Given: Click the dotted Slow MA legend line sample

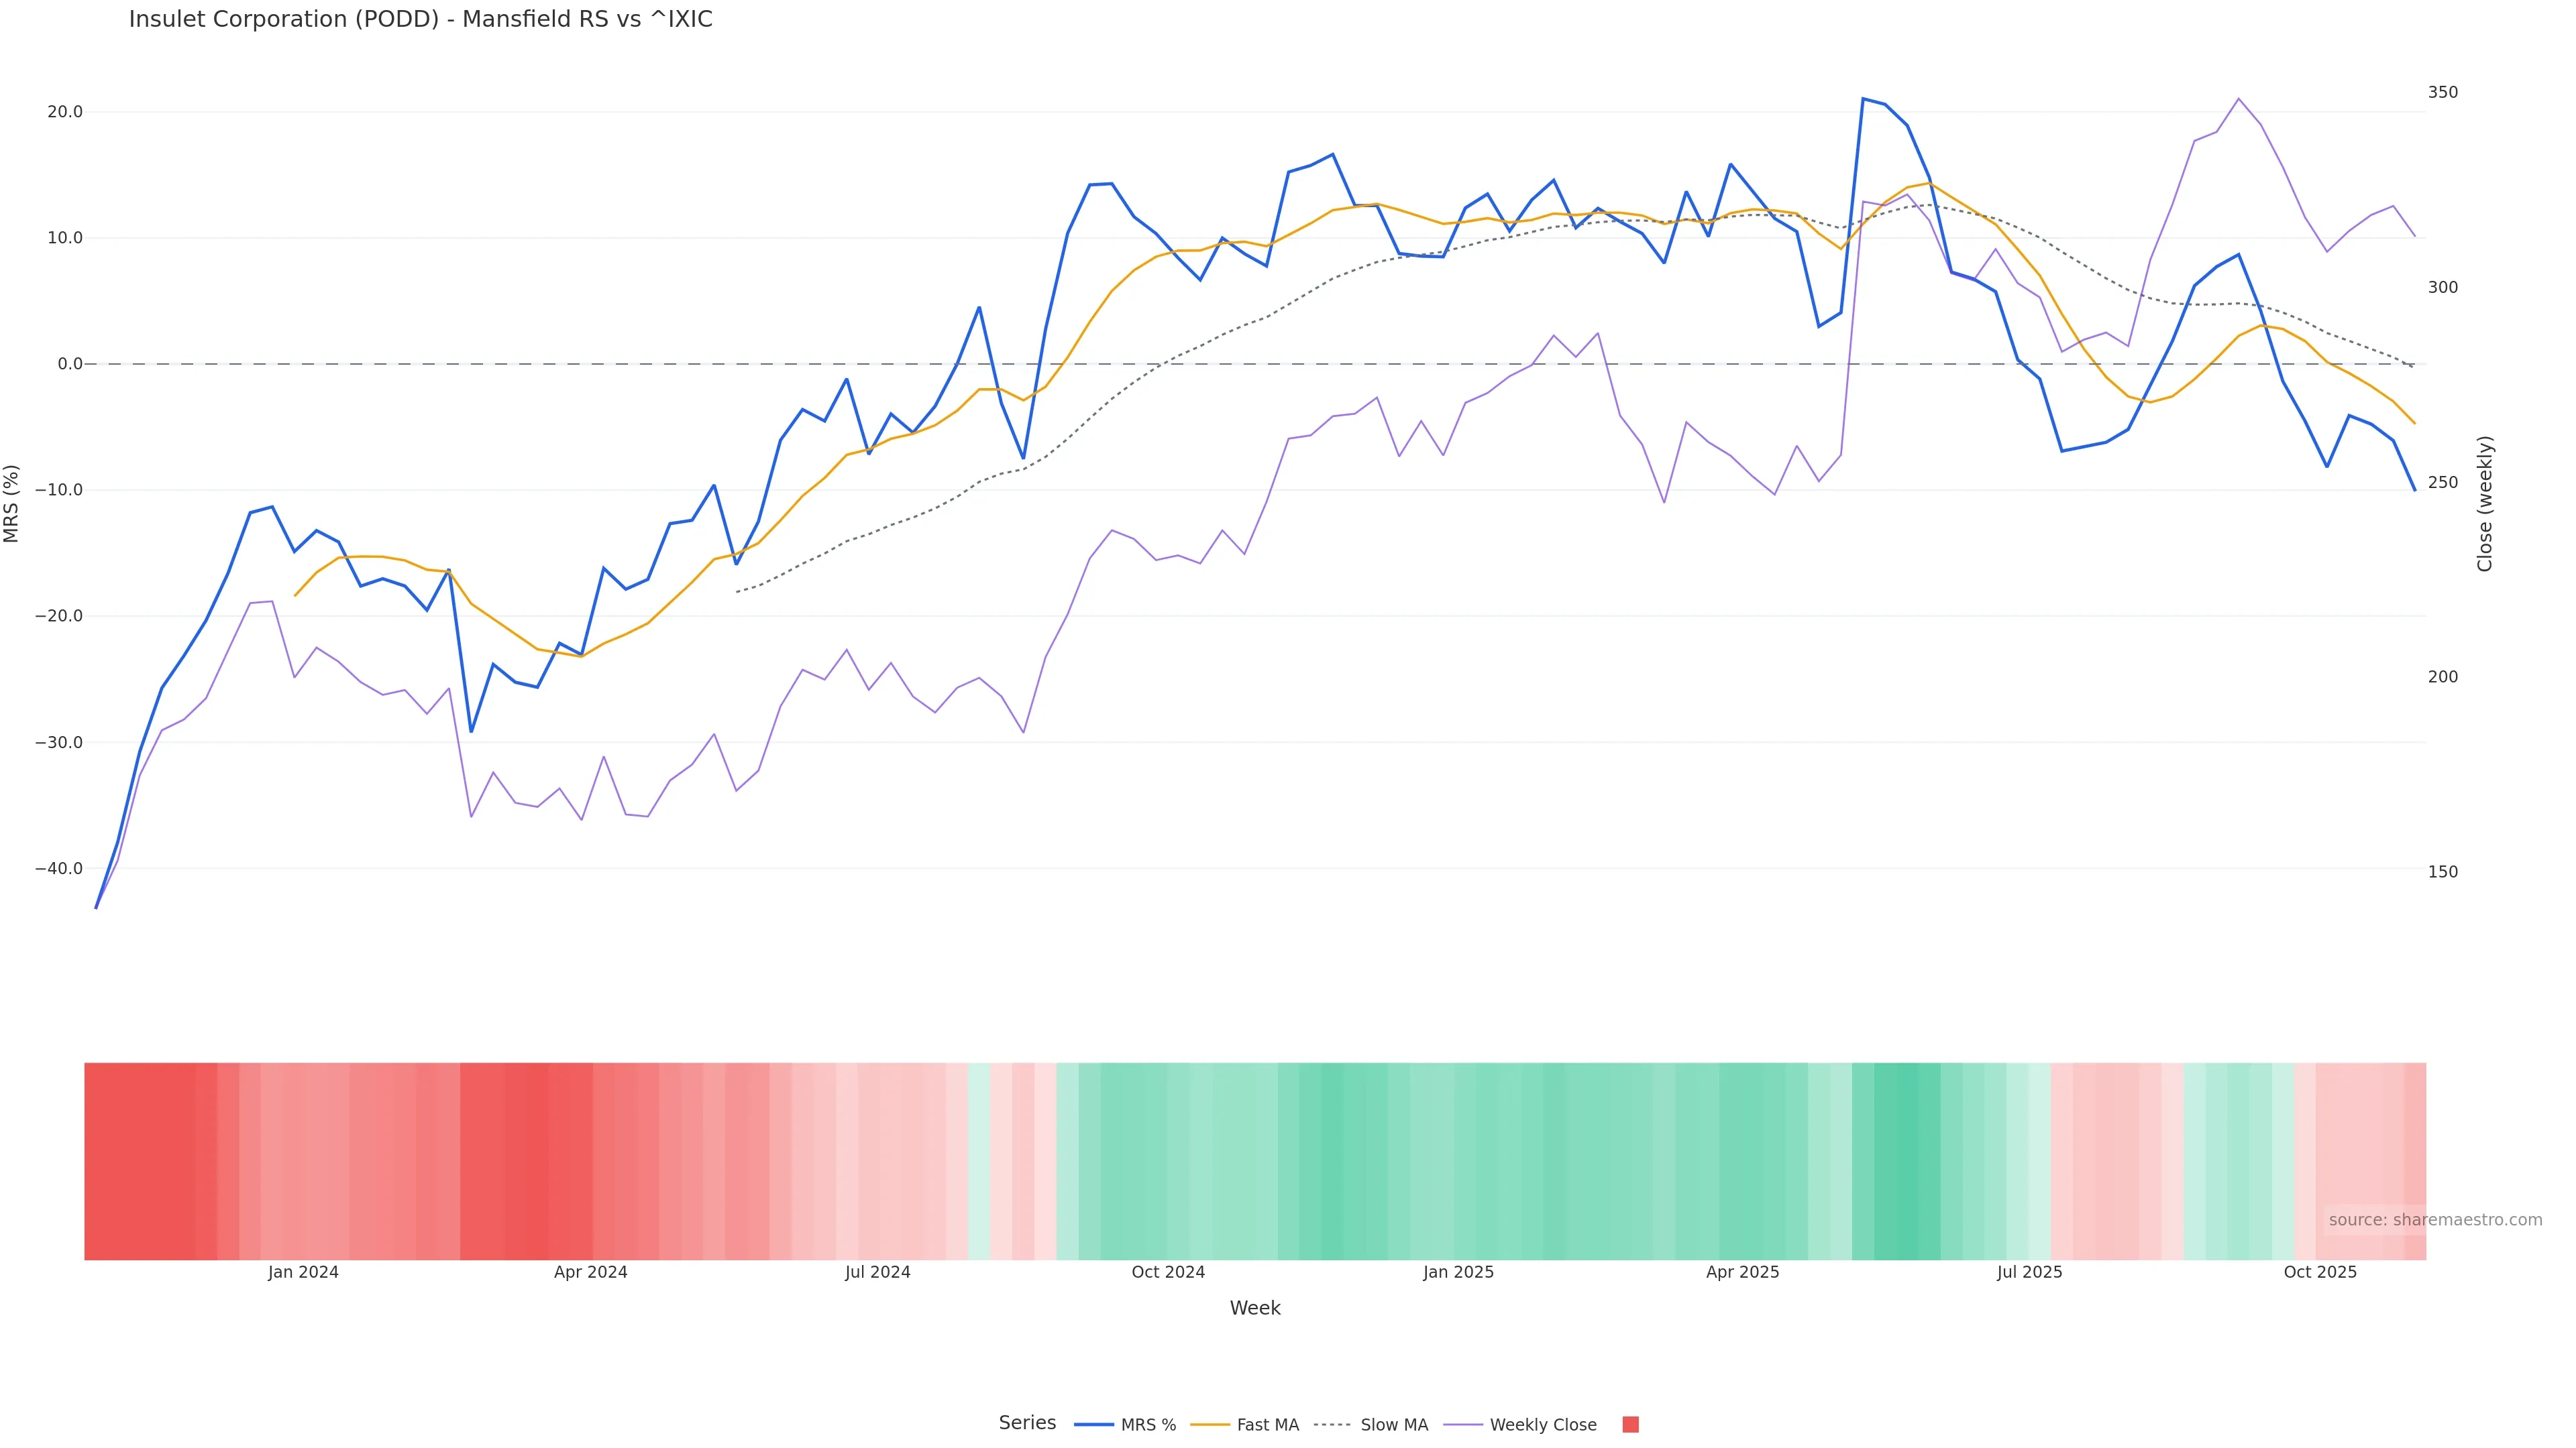Looking at the screenshot, I should tap(1332, 1425).
